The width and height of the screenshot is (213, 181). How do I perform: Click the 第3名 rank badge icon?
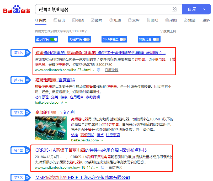pyautogui.click(x=27, y=113)
